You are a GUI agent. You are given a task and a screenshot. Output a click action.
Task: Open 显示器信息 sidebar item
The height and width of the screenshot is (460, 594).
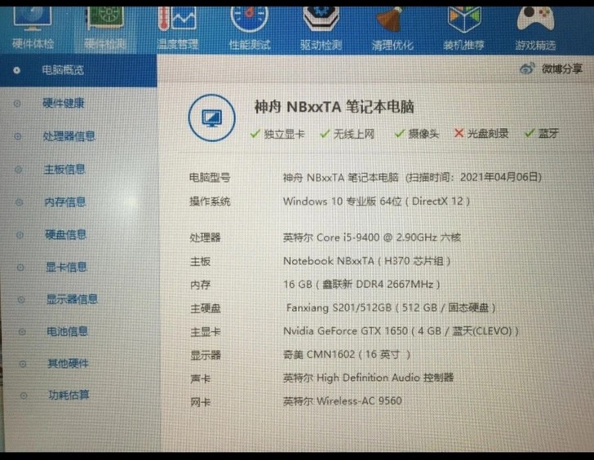click(x=72, y=299)
